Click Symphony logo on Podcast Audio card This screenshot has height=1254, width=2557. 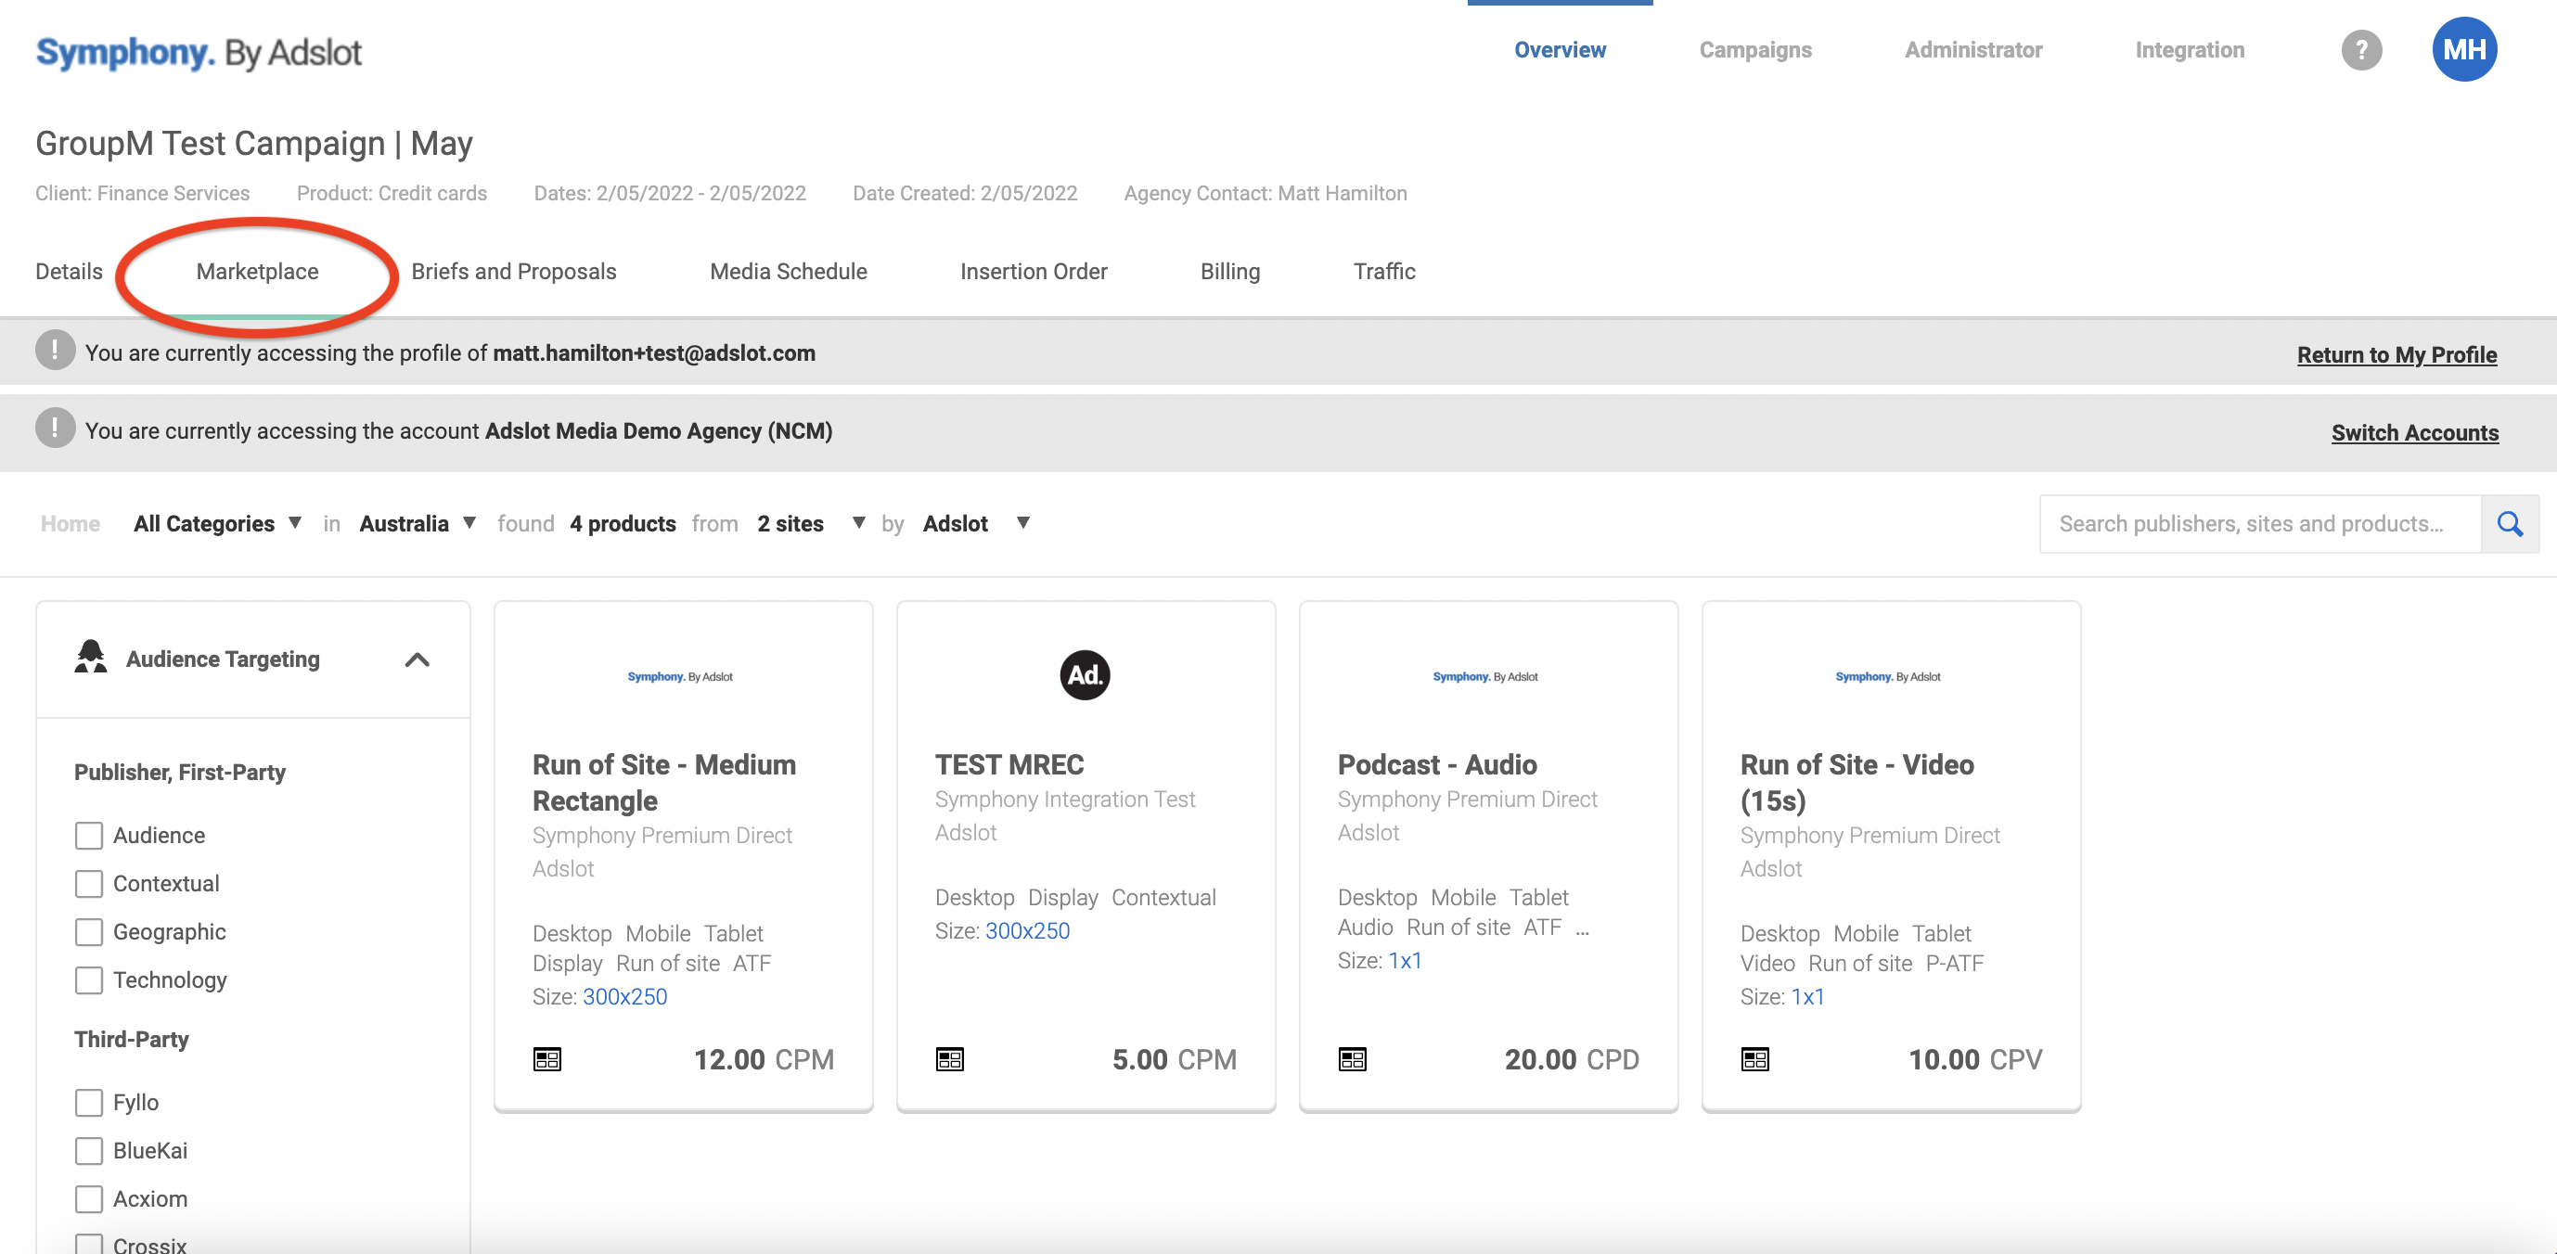click(x=1485, y=676)
